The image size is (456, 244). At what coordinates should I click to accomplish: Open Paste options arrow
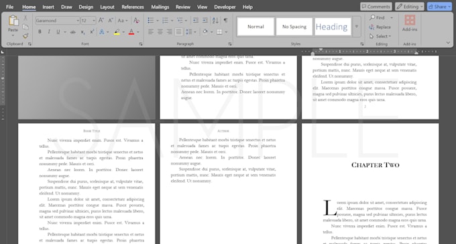coord(13,35)
